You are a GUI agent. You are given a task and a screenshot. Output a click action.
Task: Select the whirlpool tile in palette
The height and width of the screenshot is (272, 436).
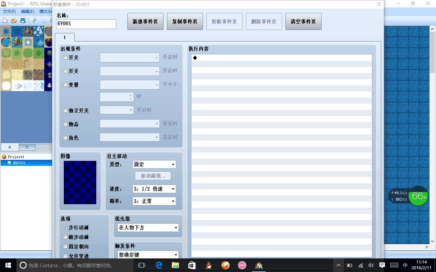(39, 42)
